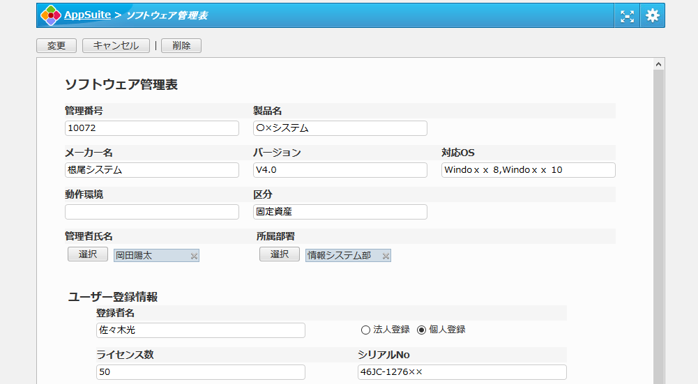Click 選択 button for 管理者氏名
The height and width of the screenshot is (384, 698).
pyautogui.click(x=88, y=254)
